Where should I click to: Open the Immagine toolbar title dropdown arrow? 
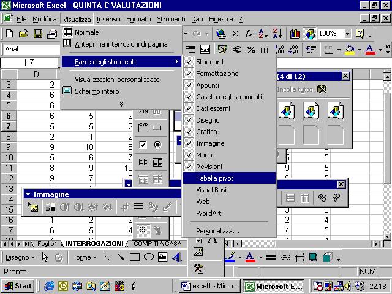[28, 194]
